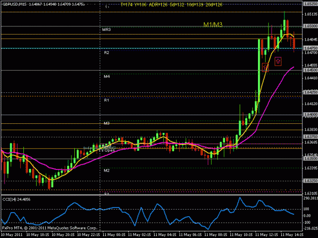The width and height of the screenshot is (318, 238).
Task: Select the M3 pivot label
Action: [107, 123]
